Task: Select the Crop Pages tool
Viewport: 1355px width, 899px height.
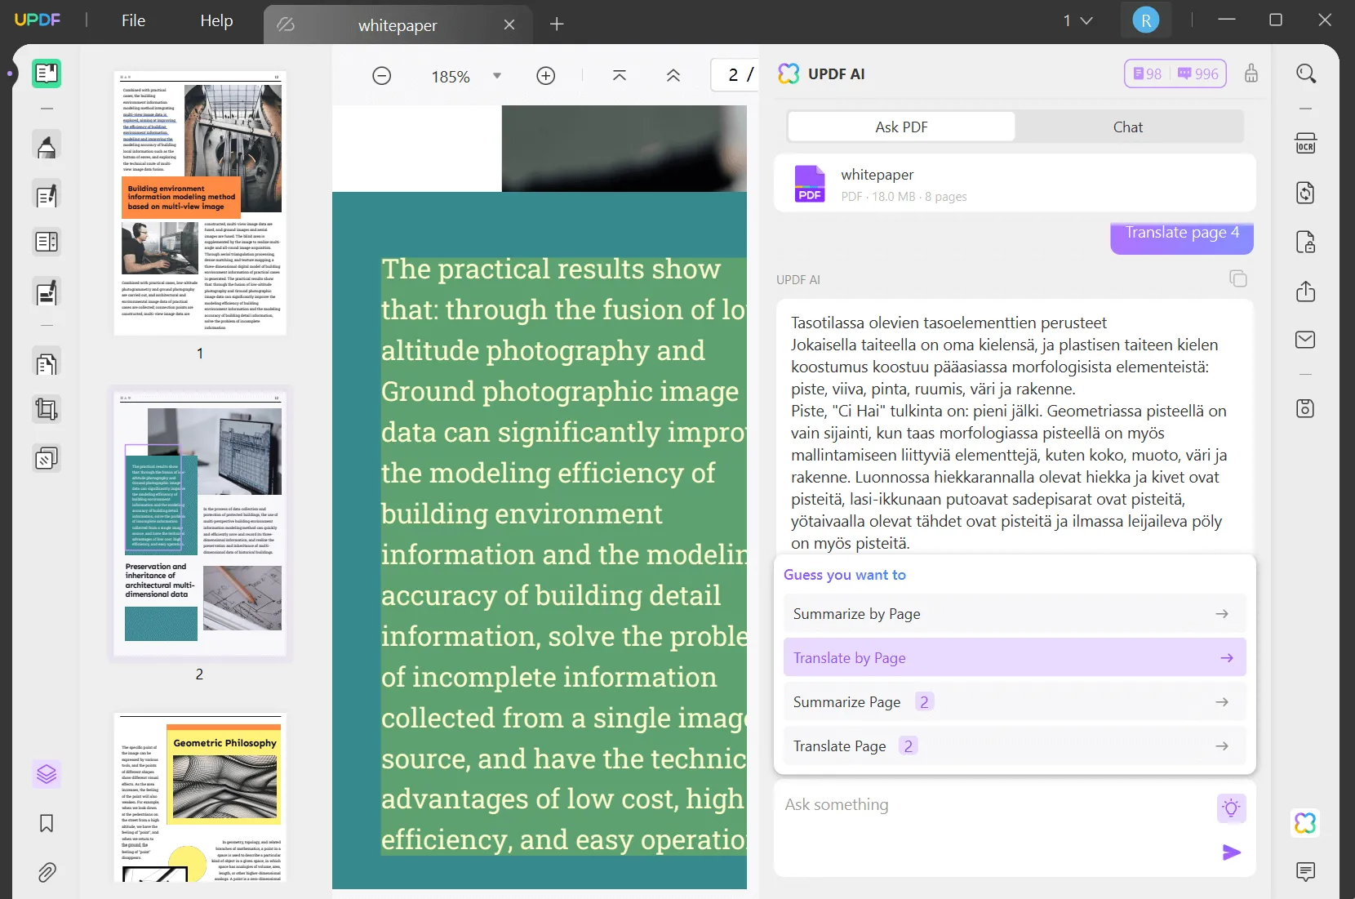Action: pyautogui.click(x=47, y=409)
